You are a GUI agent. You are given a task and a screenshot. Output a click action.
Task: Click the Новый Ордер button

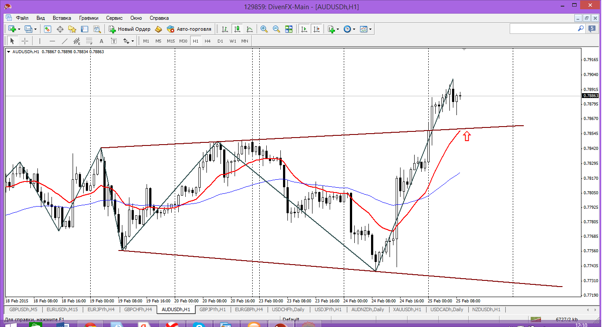(x=130, y=29)
